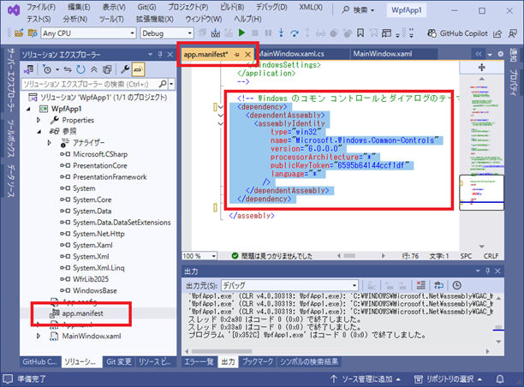Screen dimensions: 524x387
Task: Open the ビルド(B) menu
Action: [x=232, y=7]
